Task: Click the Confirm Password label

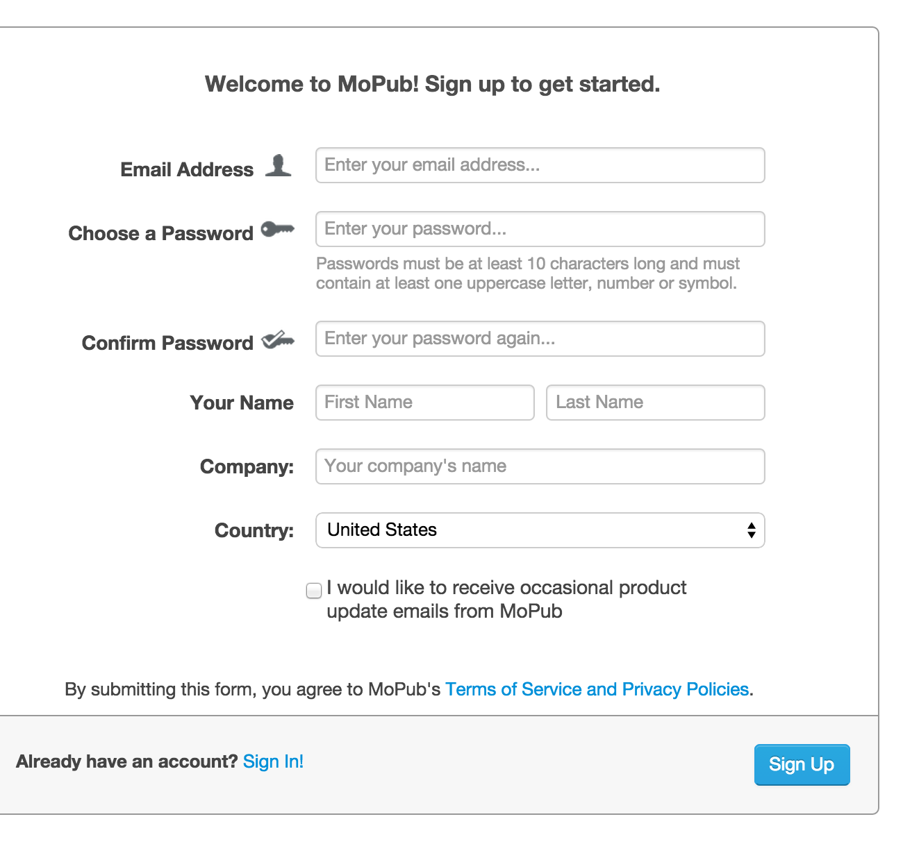Action: tap(167, 343)
